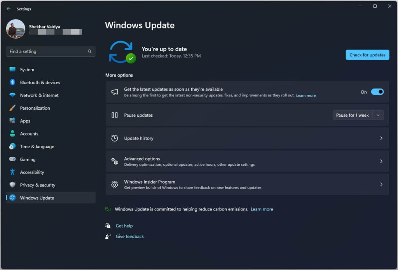Click the back arrow in Settings title bar
Image resolution: width=398 pixels, height=270 pixels.
(9, 9)
